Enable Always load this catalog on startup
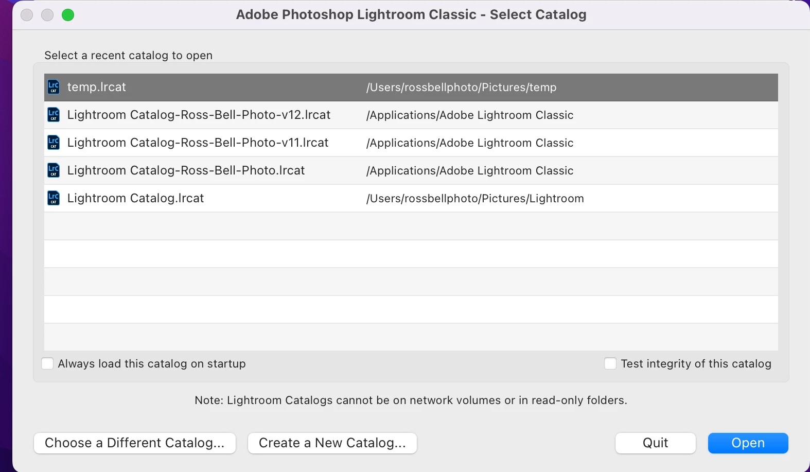 tap(47, 364)
